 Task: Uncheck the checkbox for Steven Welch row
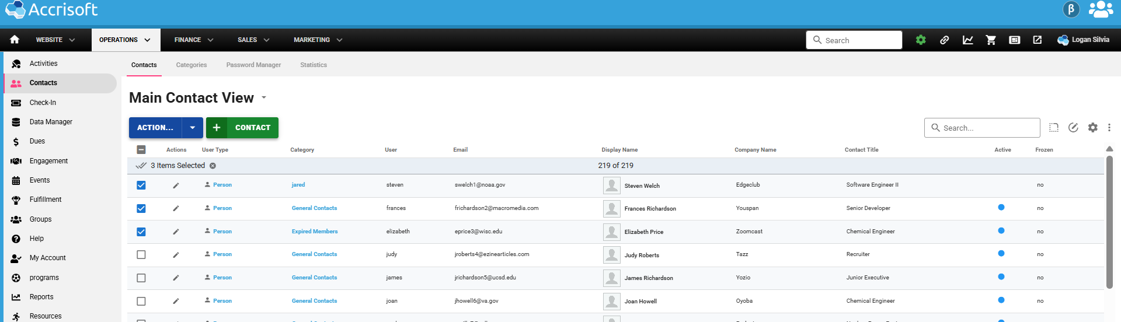(141, 185)
